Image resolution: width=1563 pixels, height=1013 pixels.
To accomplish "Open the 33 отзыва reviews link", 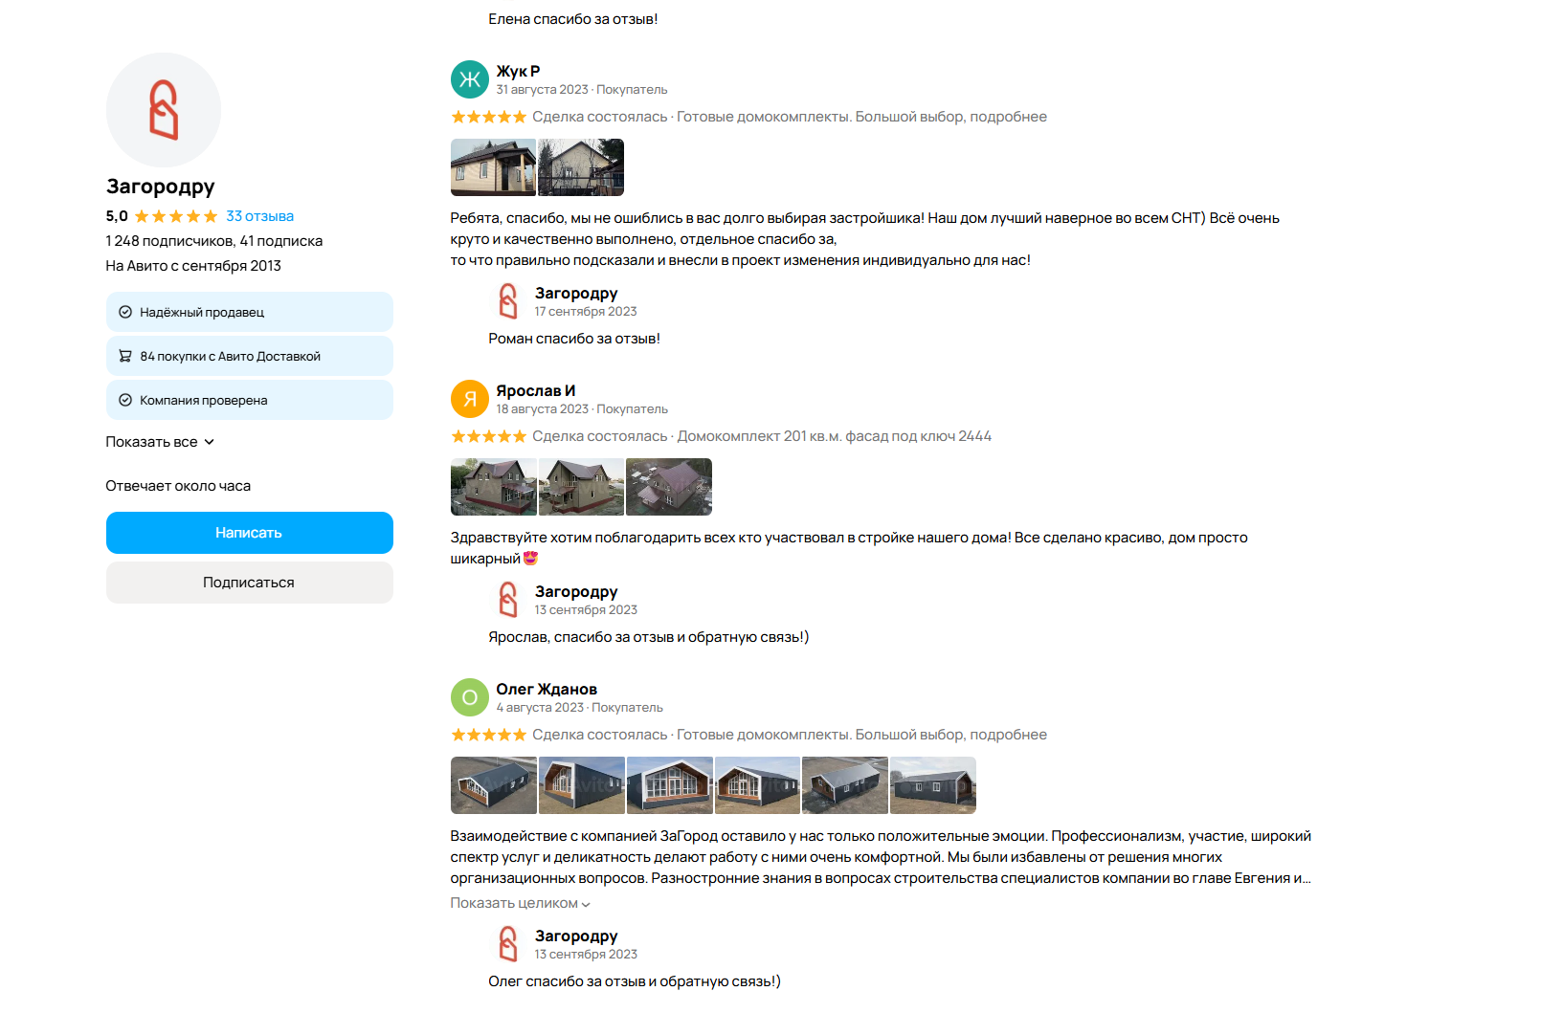I will tap(259, 216).
